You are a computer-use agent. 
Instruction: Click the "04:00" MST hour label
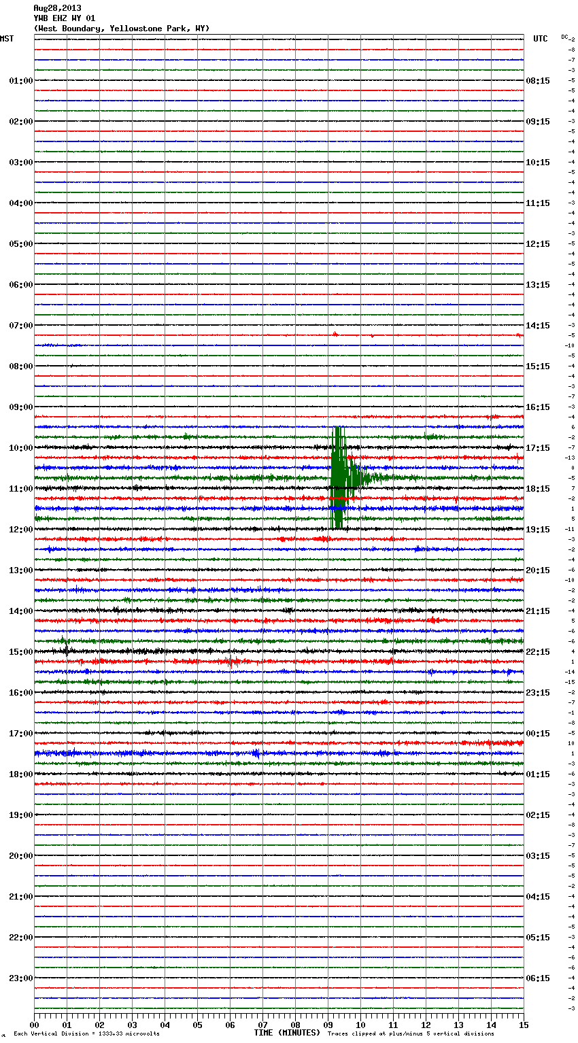tap(21, 203)
